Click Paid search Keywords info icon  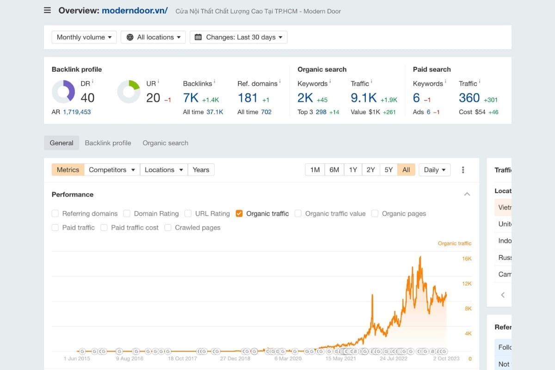click(x=445, y=81)
